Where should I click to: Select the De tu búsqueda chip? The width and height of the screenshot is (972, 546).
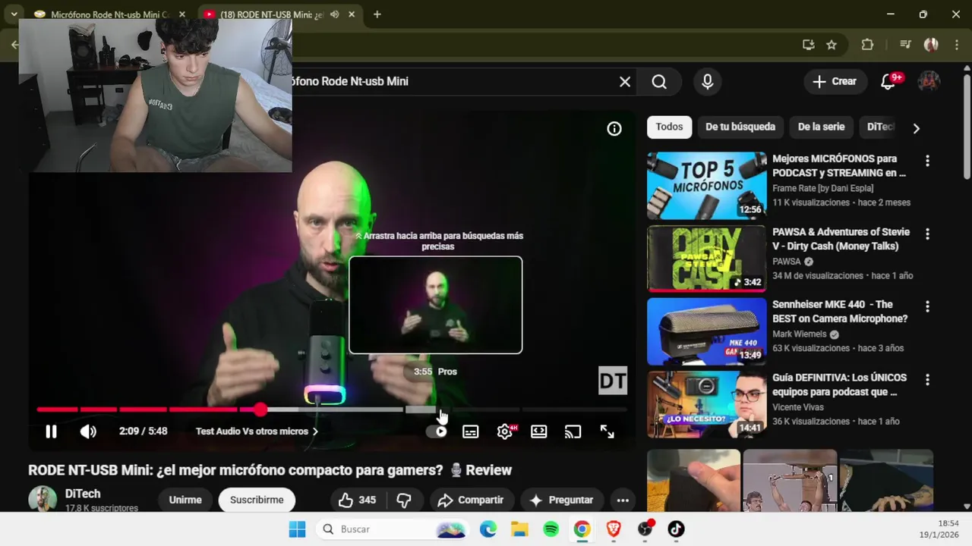pos(740,127)
